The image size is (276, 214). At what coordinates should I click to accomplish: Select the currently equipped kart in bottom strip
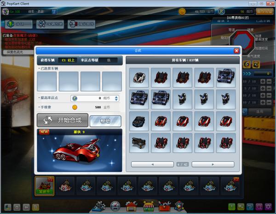click(x=45, y=186)
